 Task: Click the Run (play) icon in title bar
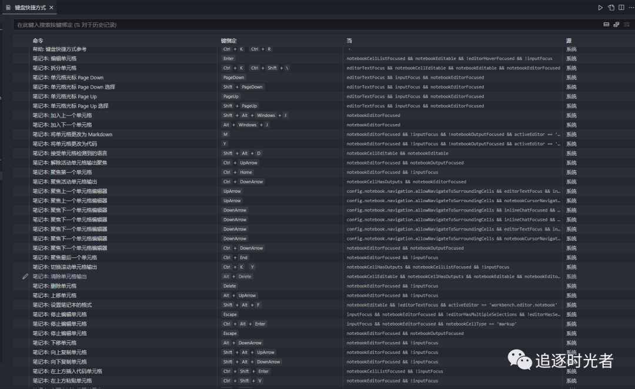click(x=600, y=8)
